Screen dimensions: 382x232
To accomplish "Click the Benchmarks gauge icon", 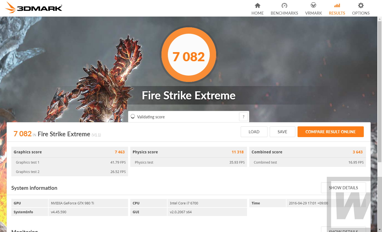I will pos(284,6).
